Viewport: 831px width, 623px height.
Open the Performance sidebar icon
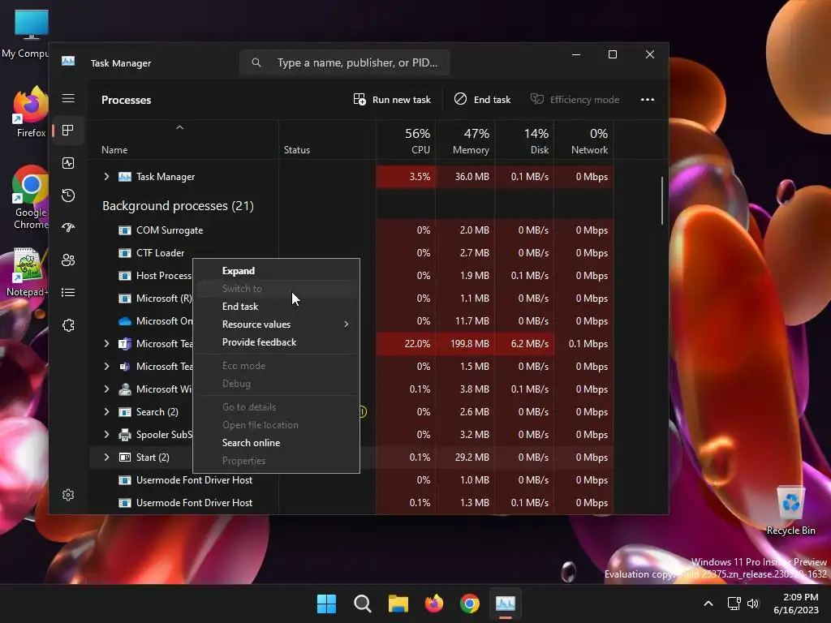[68, 163]
